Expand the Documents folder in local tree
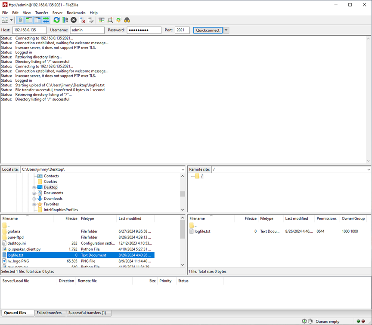The height and width of the screenshot is (325, 372). (x=34, y=193)
